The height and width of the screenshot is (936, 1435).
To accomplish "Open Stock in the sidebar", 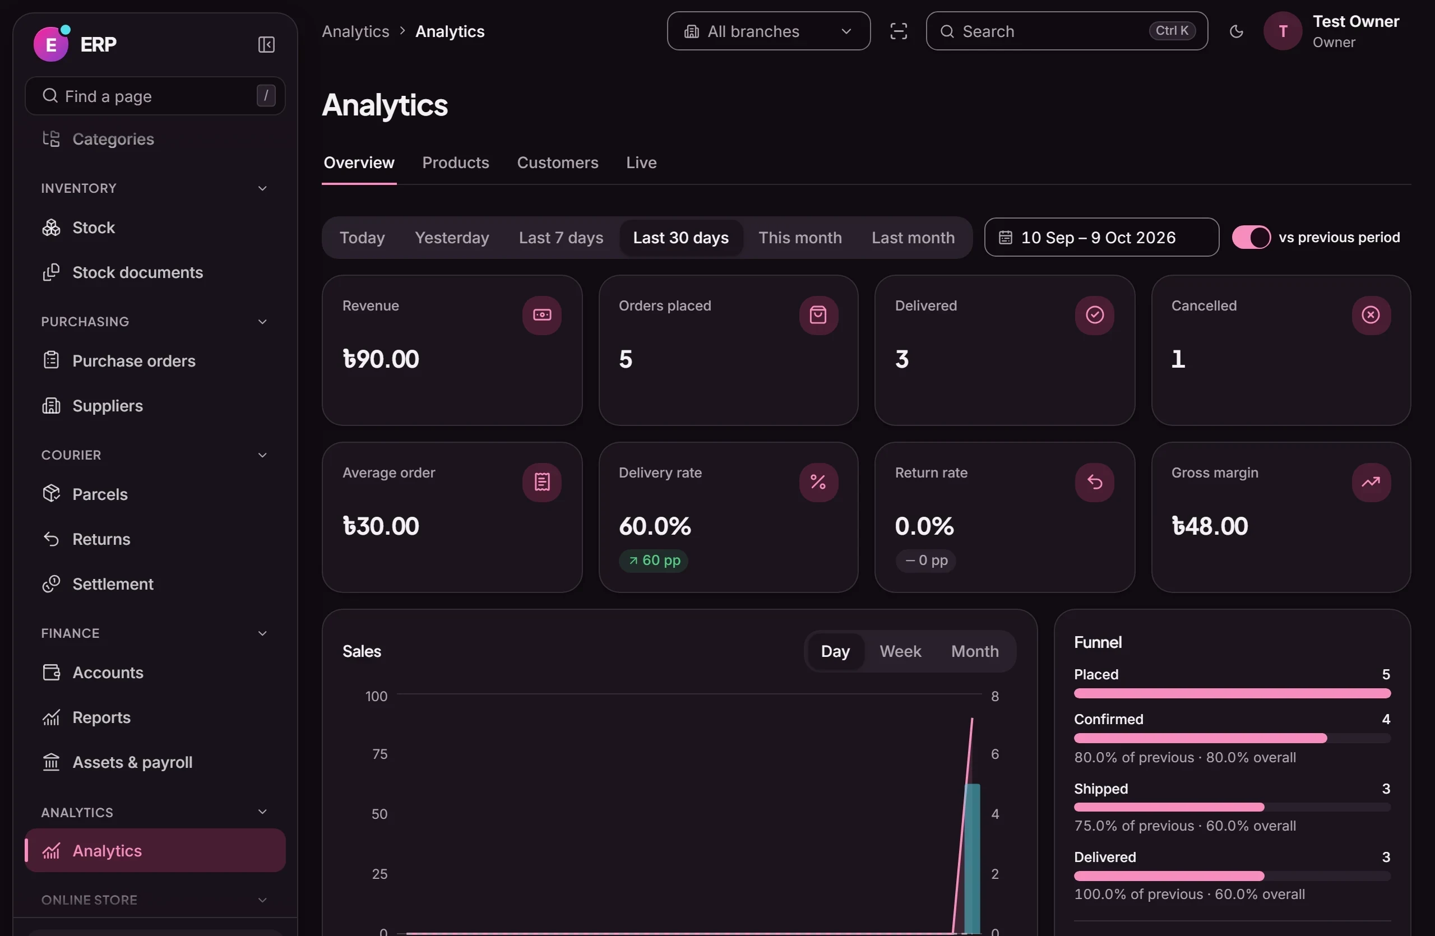I will click(155, 228).
